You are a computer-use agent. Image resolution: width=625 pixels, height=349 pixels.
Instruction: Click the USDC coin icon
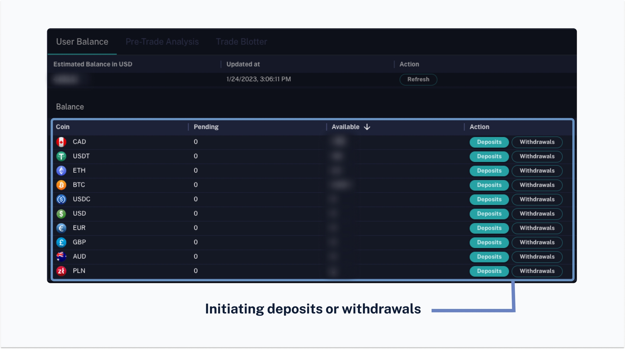pos(61,199)
